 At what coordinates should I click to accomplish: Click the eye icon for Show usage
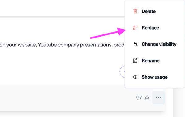click(x=135, y=77)
